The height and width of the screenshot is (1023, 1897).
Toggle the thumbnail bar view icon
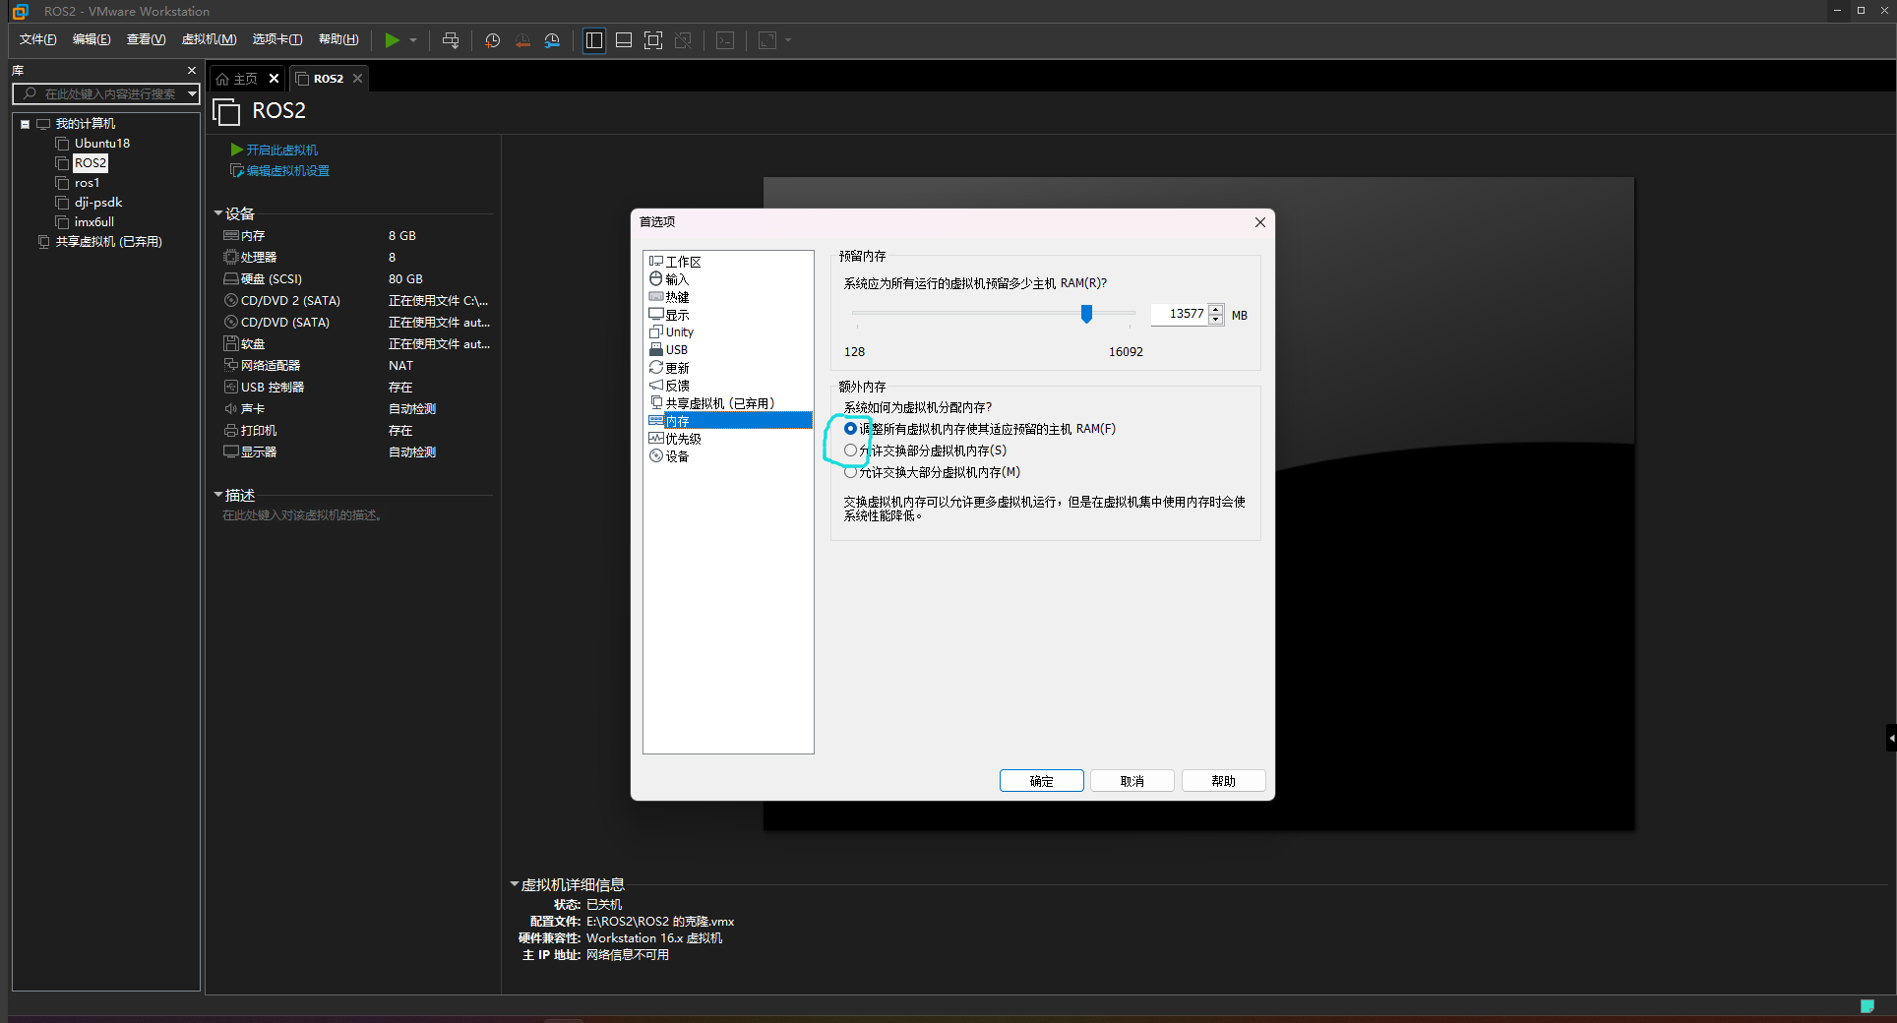[624, 40]
